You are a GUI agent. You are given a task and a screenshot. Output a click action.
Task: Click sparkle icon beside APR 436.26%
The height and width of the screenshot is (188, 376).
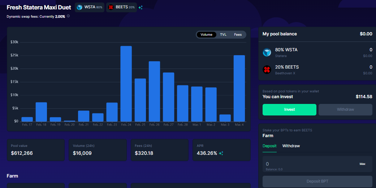(221, 153)
